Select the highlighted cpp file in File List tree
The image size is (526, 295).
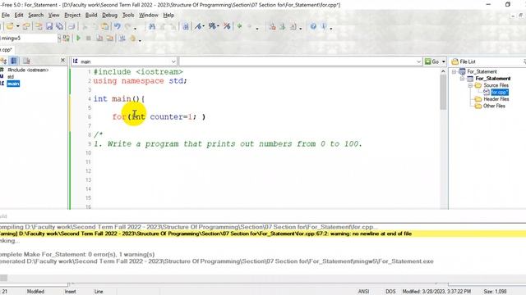click(x=500, y=93)
